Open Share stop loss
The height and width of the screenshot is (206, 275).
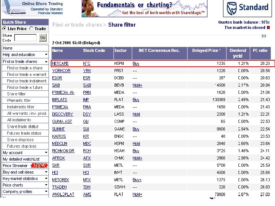(x=20, y=140)
